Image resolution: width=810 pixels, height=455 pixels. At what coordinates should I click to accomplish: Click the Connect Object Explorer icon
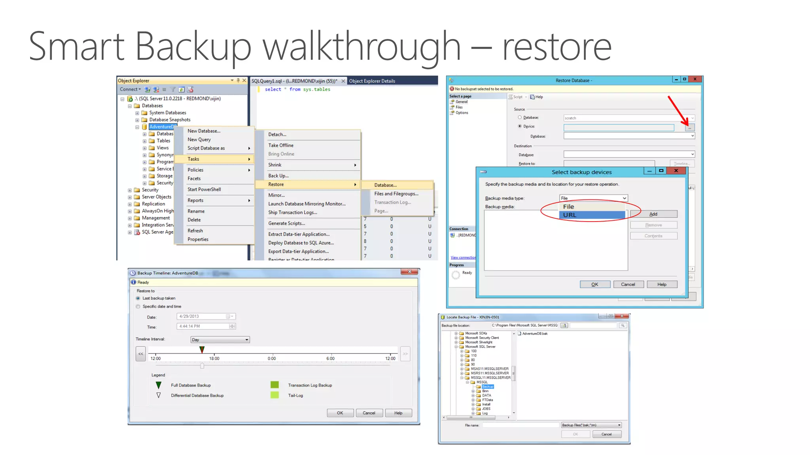[147, 90]
